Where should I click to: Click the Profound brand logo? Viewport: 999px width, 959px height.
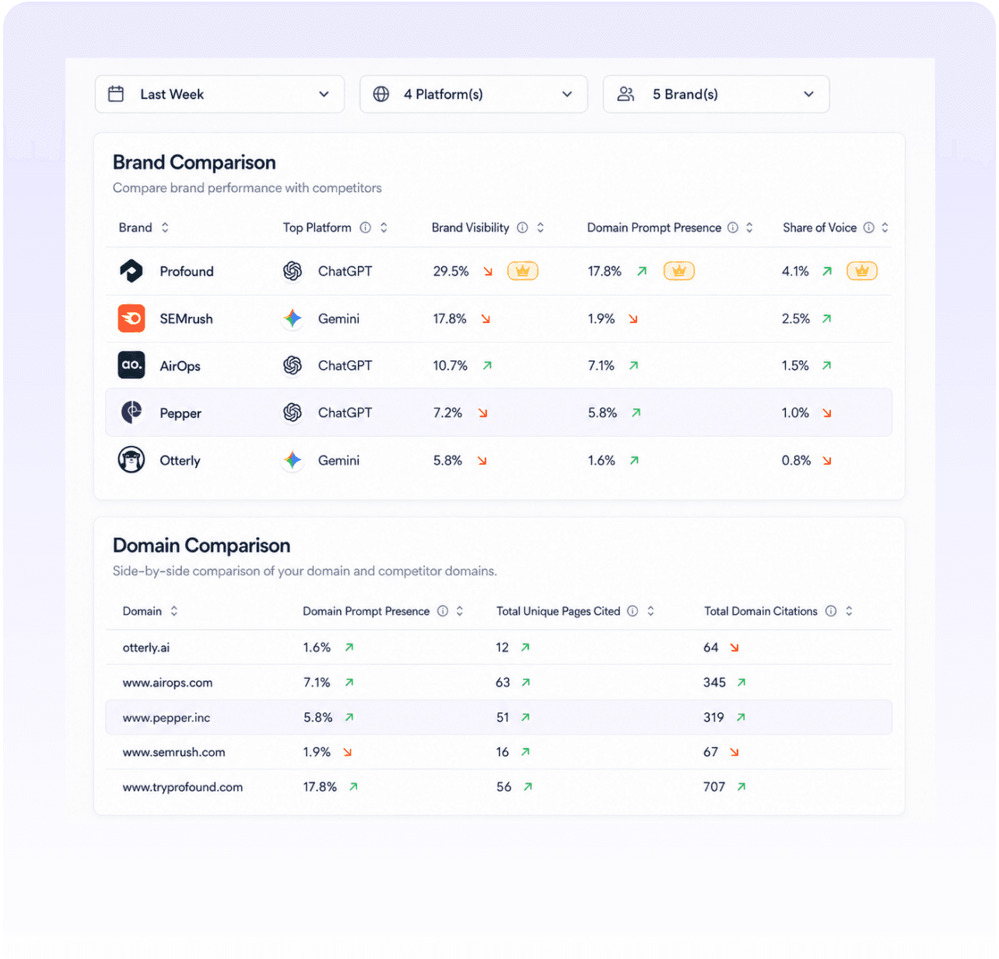pyautogui.click(x=131, y=271)
